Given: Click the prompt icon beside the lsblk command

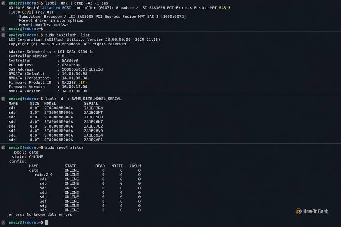Looking at the screenshot, I should pyautogui.click(x=3, y=99).
